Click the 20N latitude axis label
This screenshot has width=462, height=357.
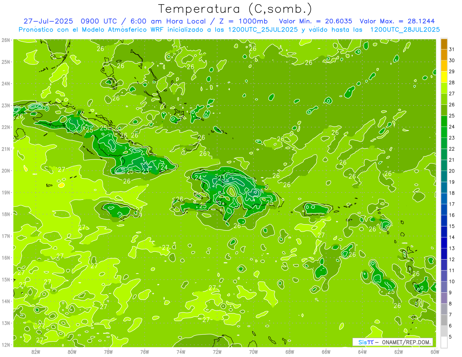tap(6, 171)
